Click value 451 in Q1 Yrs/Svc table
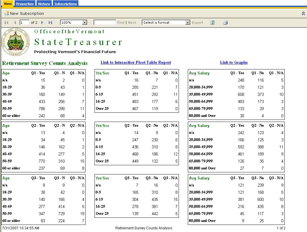Image resolution: width=307 pixels, height=232 pixels. pos(135,94)
